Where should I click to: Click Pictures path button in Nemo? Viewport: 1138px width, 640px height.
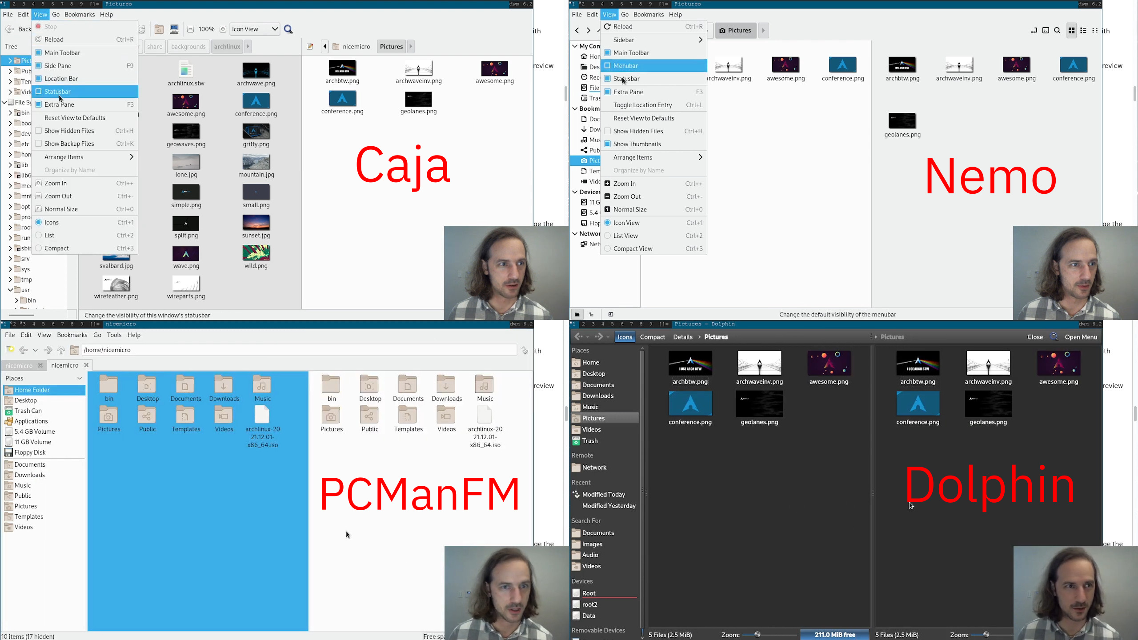point(736,30)
